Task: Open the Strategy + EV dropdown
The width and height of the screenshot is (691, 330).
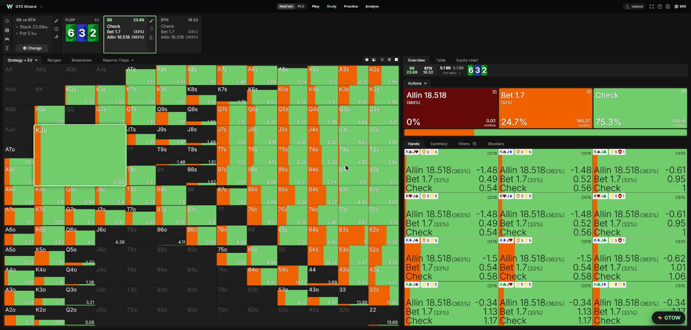Action: tap(22, 60)
